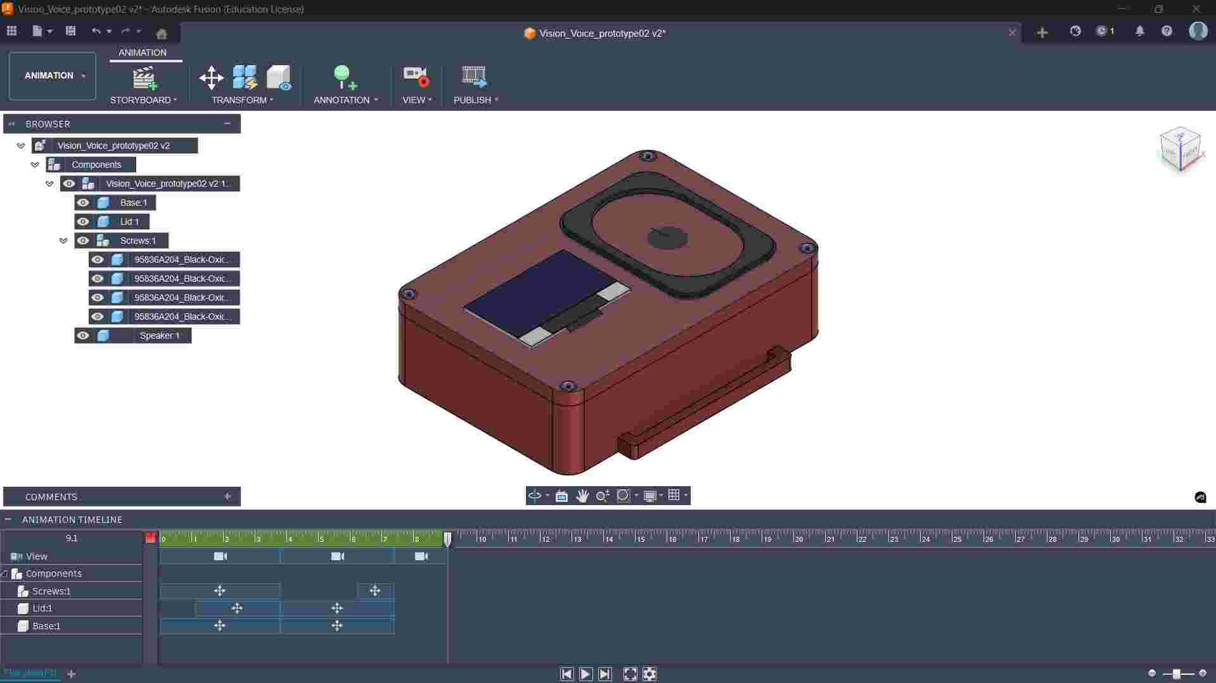Open the ANIMATION workspace dropdown
The height and width of the screenshot is (683, 1216).
click(x=53, y=76)
